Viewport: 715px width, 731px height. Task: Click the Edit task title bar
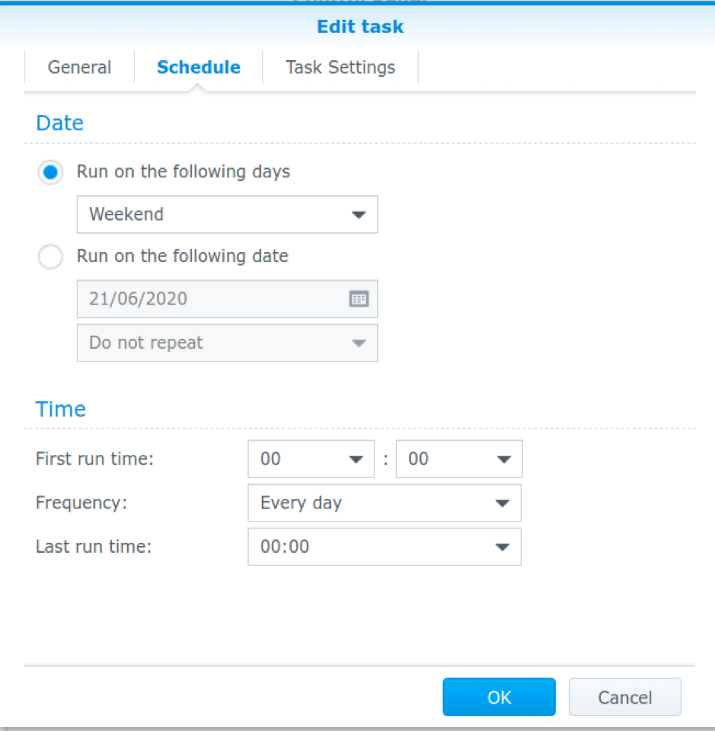click(359, 27)
